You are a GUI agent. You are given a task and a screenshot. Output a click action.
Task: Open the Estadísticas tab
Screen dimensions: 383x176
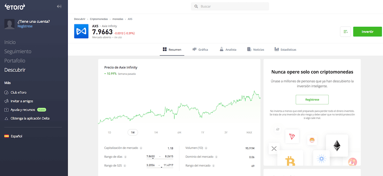coord(285,50)
